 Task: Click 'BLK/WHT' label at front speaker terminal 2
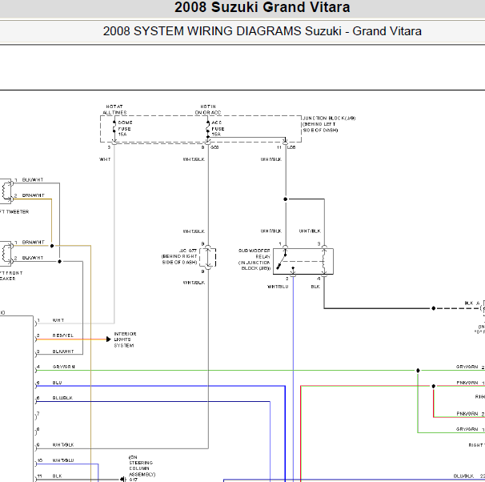point(33,258)
